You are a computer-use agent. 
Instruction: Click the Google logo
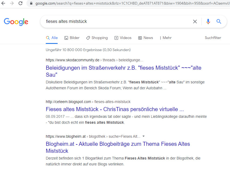click(16, 22)
